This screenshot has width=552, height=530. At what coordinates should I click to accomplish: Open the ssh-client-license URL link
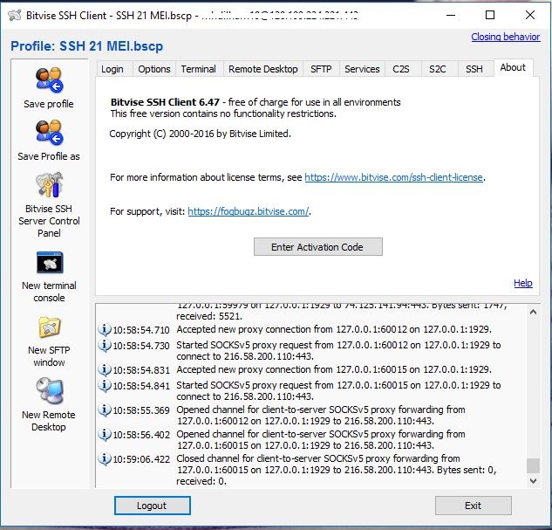[x=393, y=177]
